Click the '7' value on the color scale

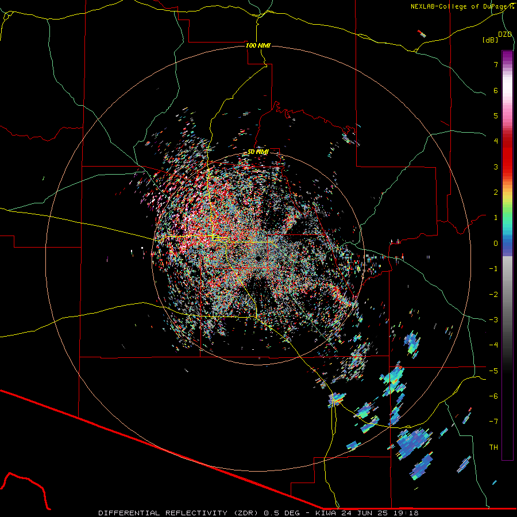(x=496, y=64)
